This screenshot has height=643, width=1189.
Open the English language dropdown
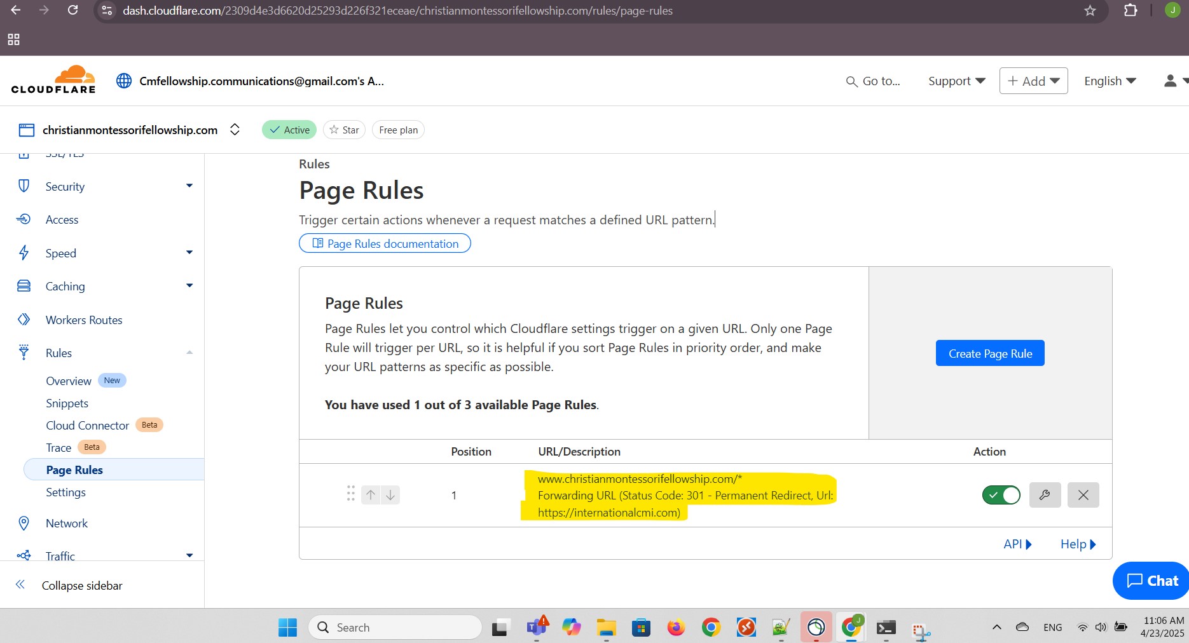pyautogui.click(x=1110, y=81)
